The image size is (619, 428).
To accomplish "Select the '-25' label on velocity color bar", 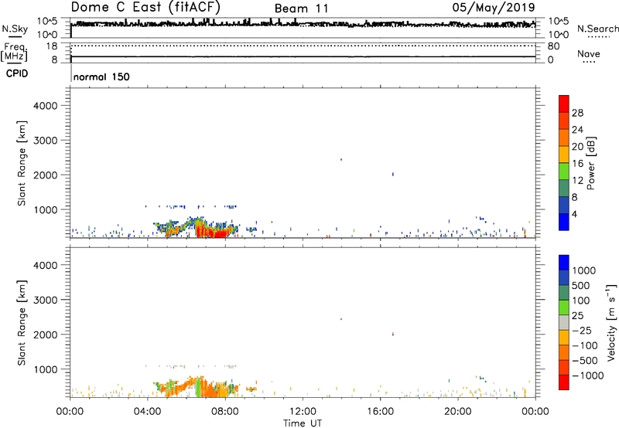I will pos(582,331).
